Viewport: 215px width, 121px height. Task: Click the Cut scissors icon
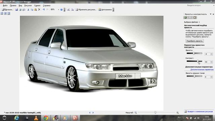pos(28,10)
